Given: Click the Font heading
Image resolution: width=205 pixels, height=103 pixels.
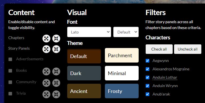Looking at the screenshot, I should click(72, 22).
